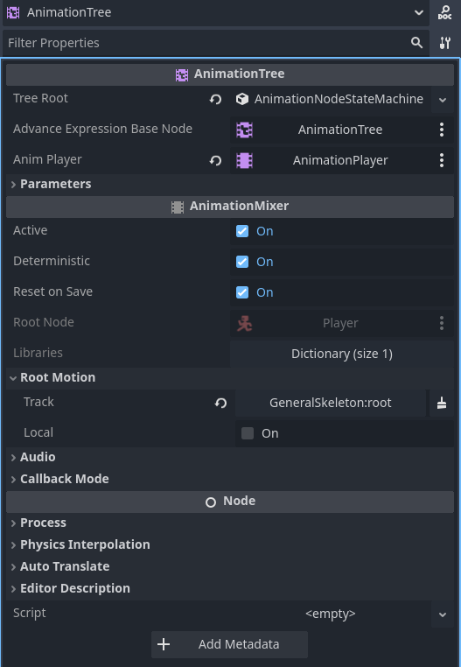Open Anim Player three-dot options menu
Screen dimensions: 461x667
(442, 160)
